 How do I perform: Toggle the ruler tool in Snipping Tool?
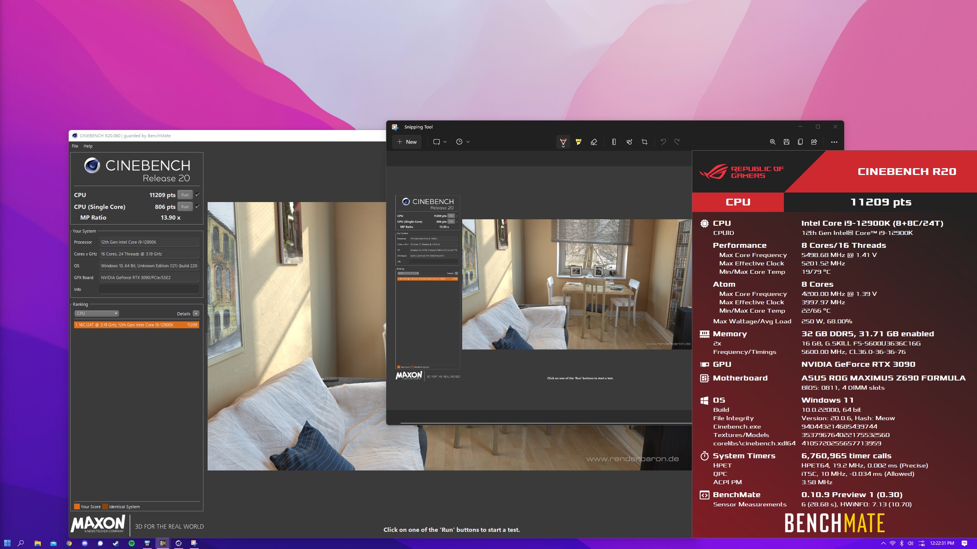coord(614,142)
